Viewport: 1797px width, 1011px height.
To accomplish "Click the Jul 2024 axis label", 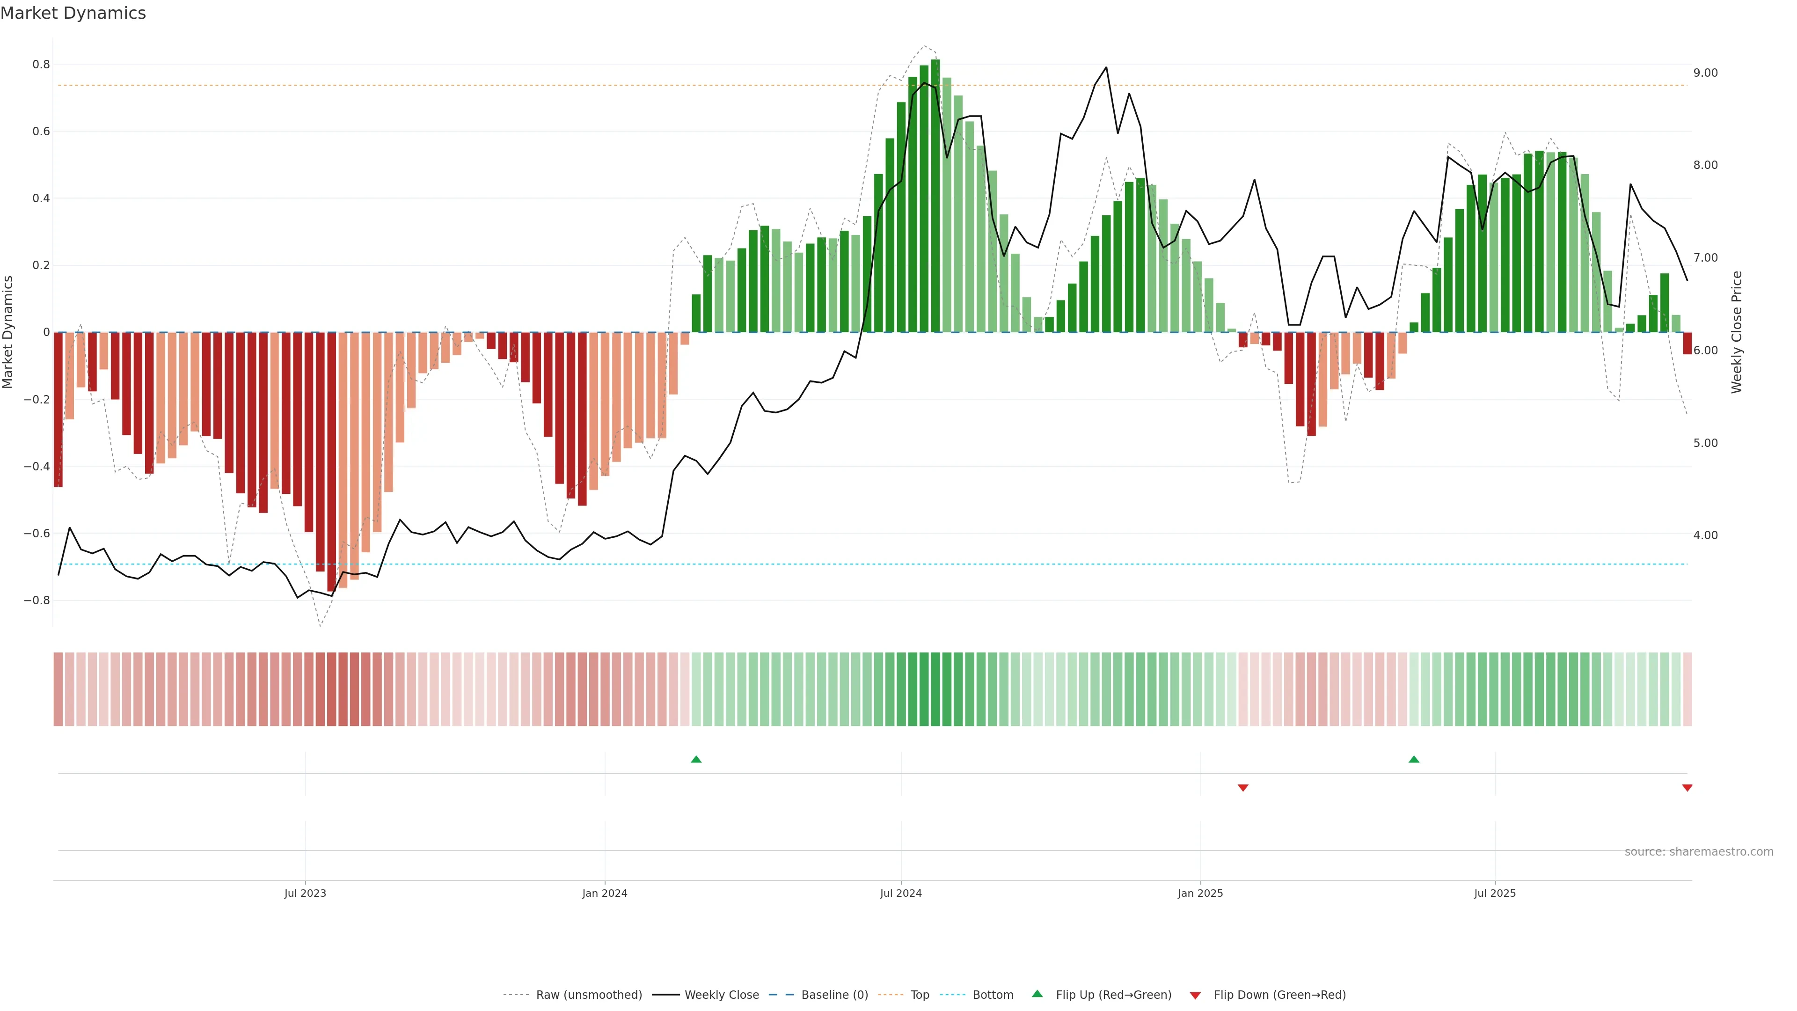I will 900,893.
